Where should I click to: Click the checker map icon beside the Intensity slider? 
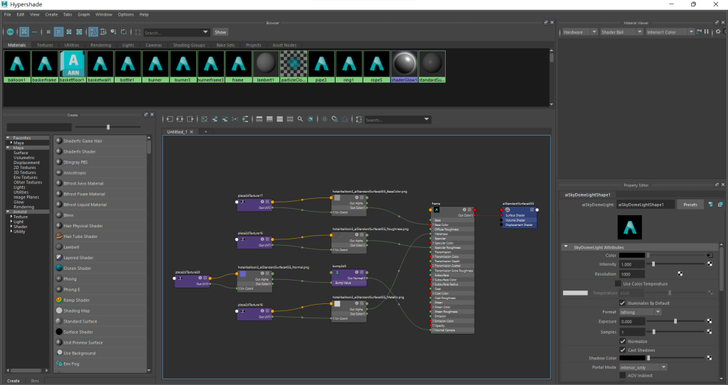click(x=710, y=264)
